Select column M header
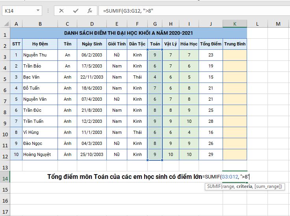 click(278, 24)
